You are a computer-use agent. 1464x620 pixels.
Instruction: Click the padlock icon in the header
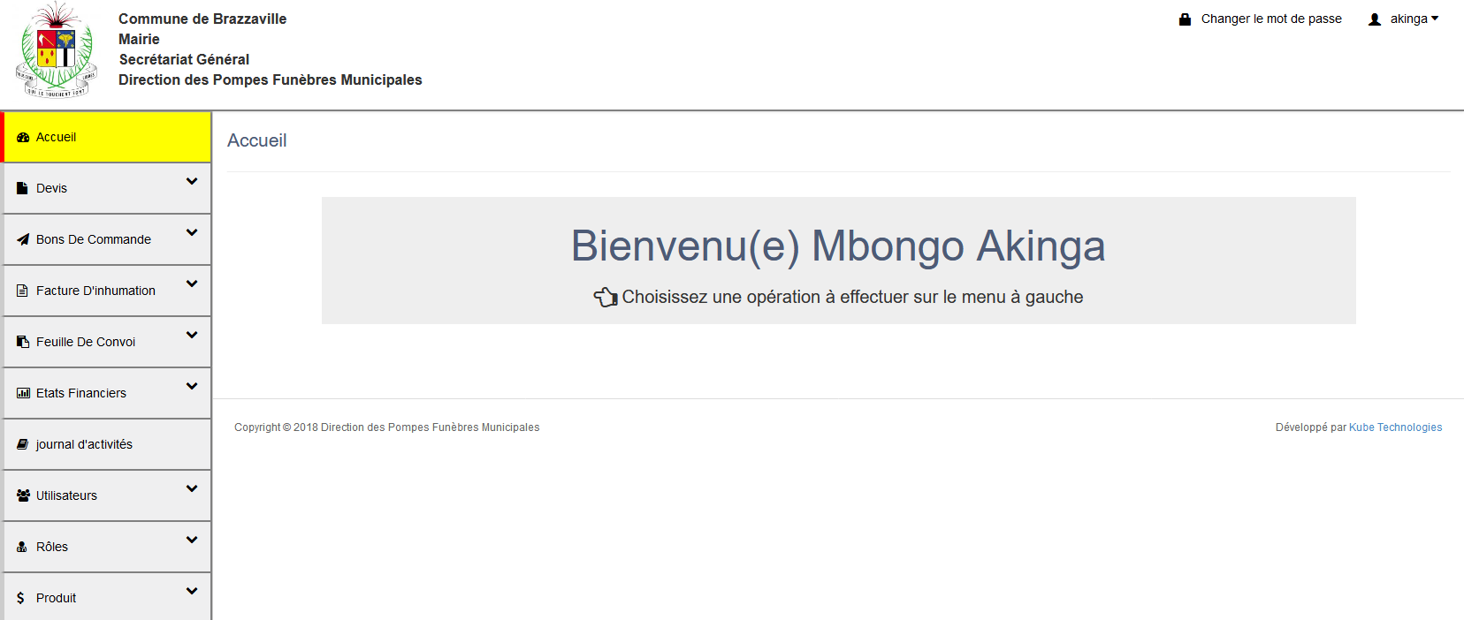pyautogui.click(x=1185, y=19)
